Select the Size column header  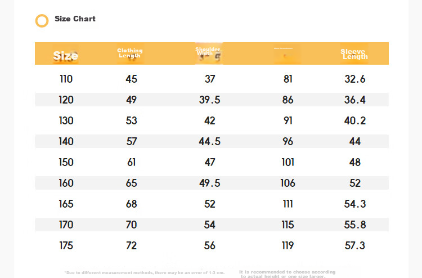[66, 56]
